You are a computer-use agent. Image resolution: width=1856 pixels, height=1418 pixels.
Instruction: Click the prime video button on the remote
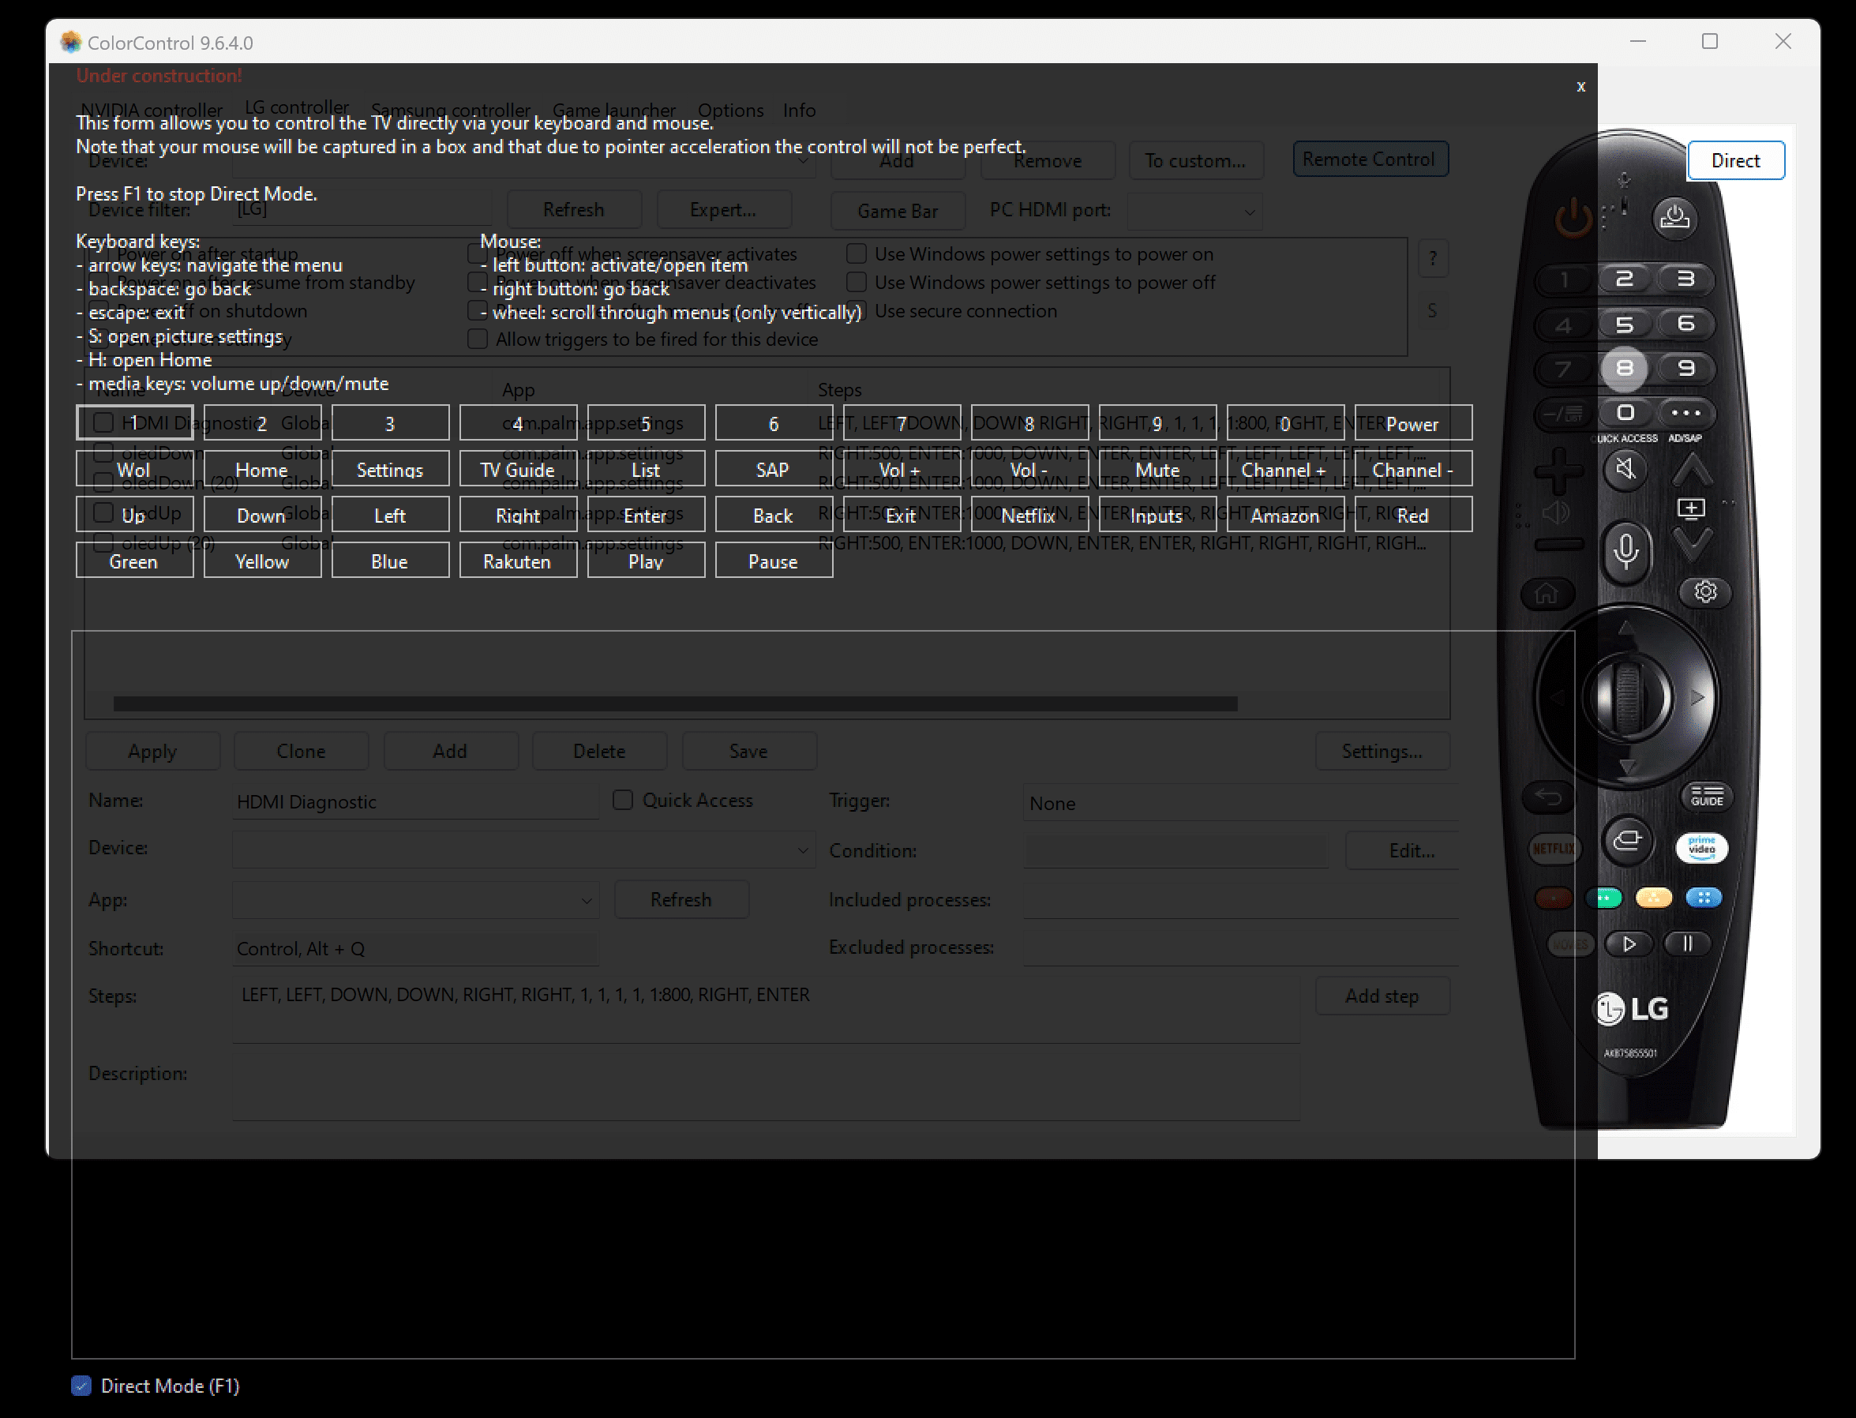[1701, 847]
